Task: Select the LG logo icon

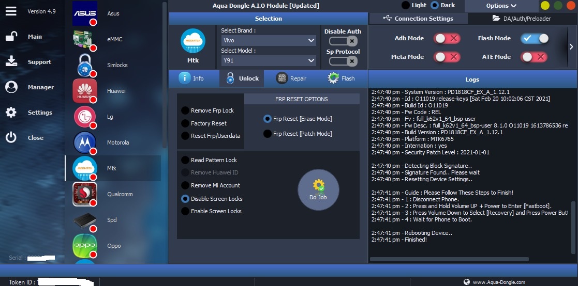Action: pos(85,117)
